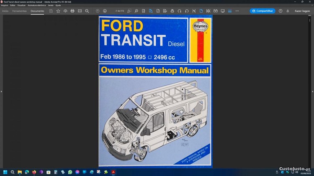
Task: Expand the right tools pane
Action: click(312, 91)
